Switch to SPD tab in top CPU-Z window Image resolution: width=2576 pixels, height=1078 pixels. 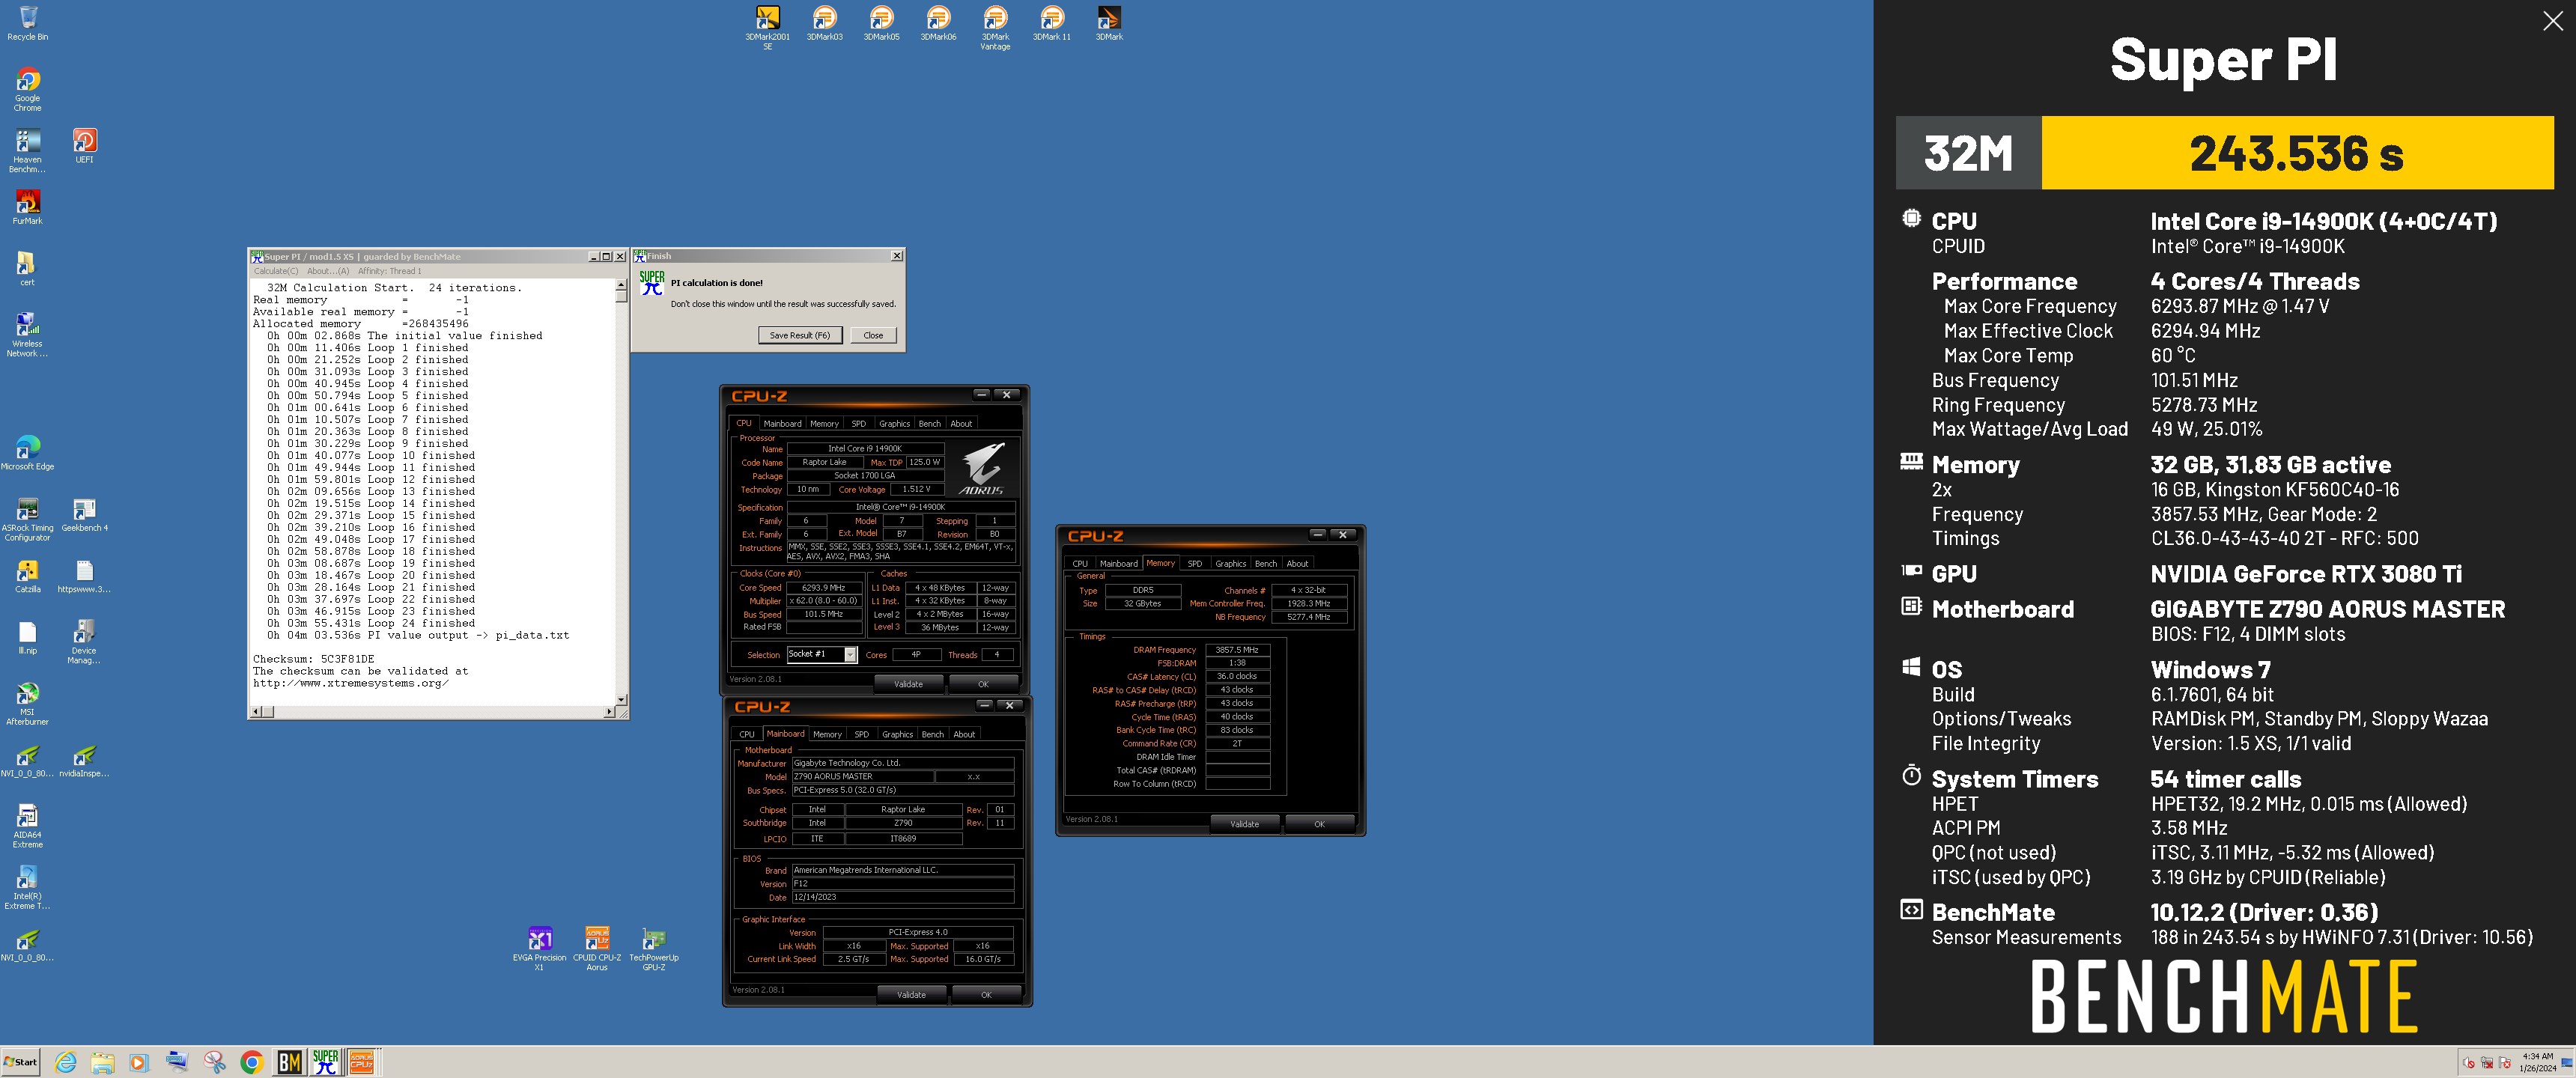pos(858,423)
